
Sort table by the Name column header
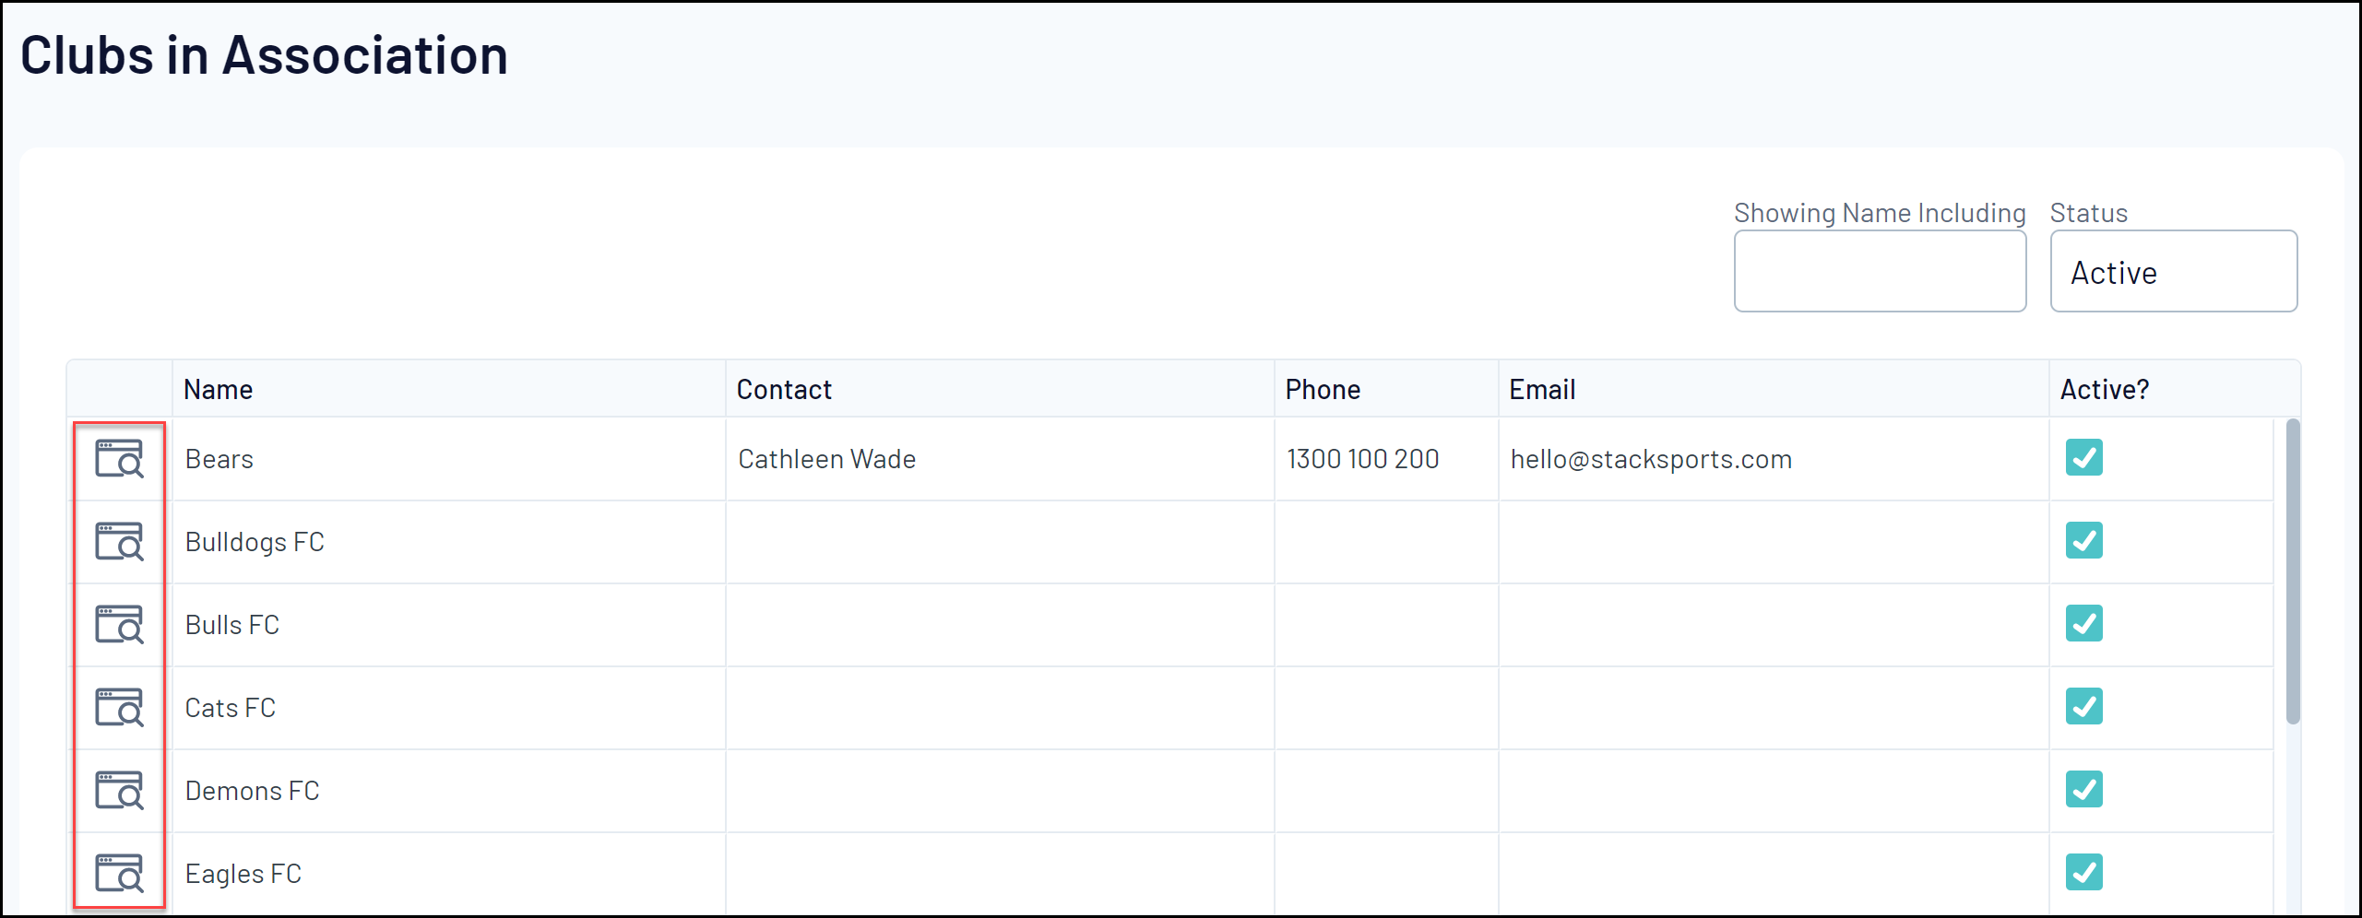[219, 389]
